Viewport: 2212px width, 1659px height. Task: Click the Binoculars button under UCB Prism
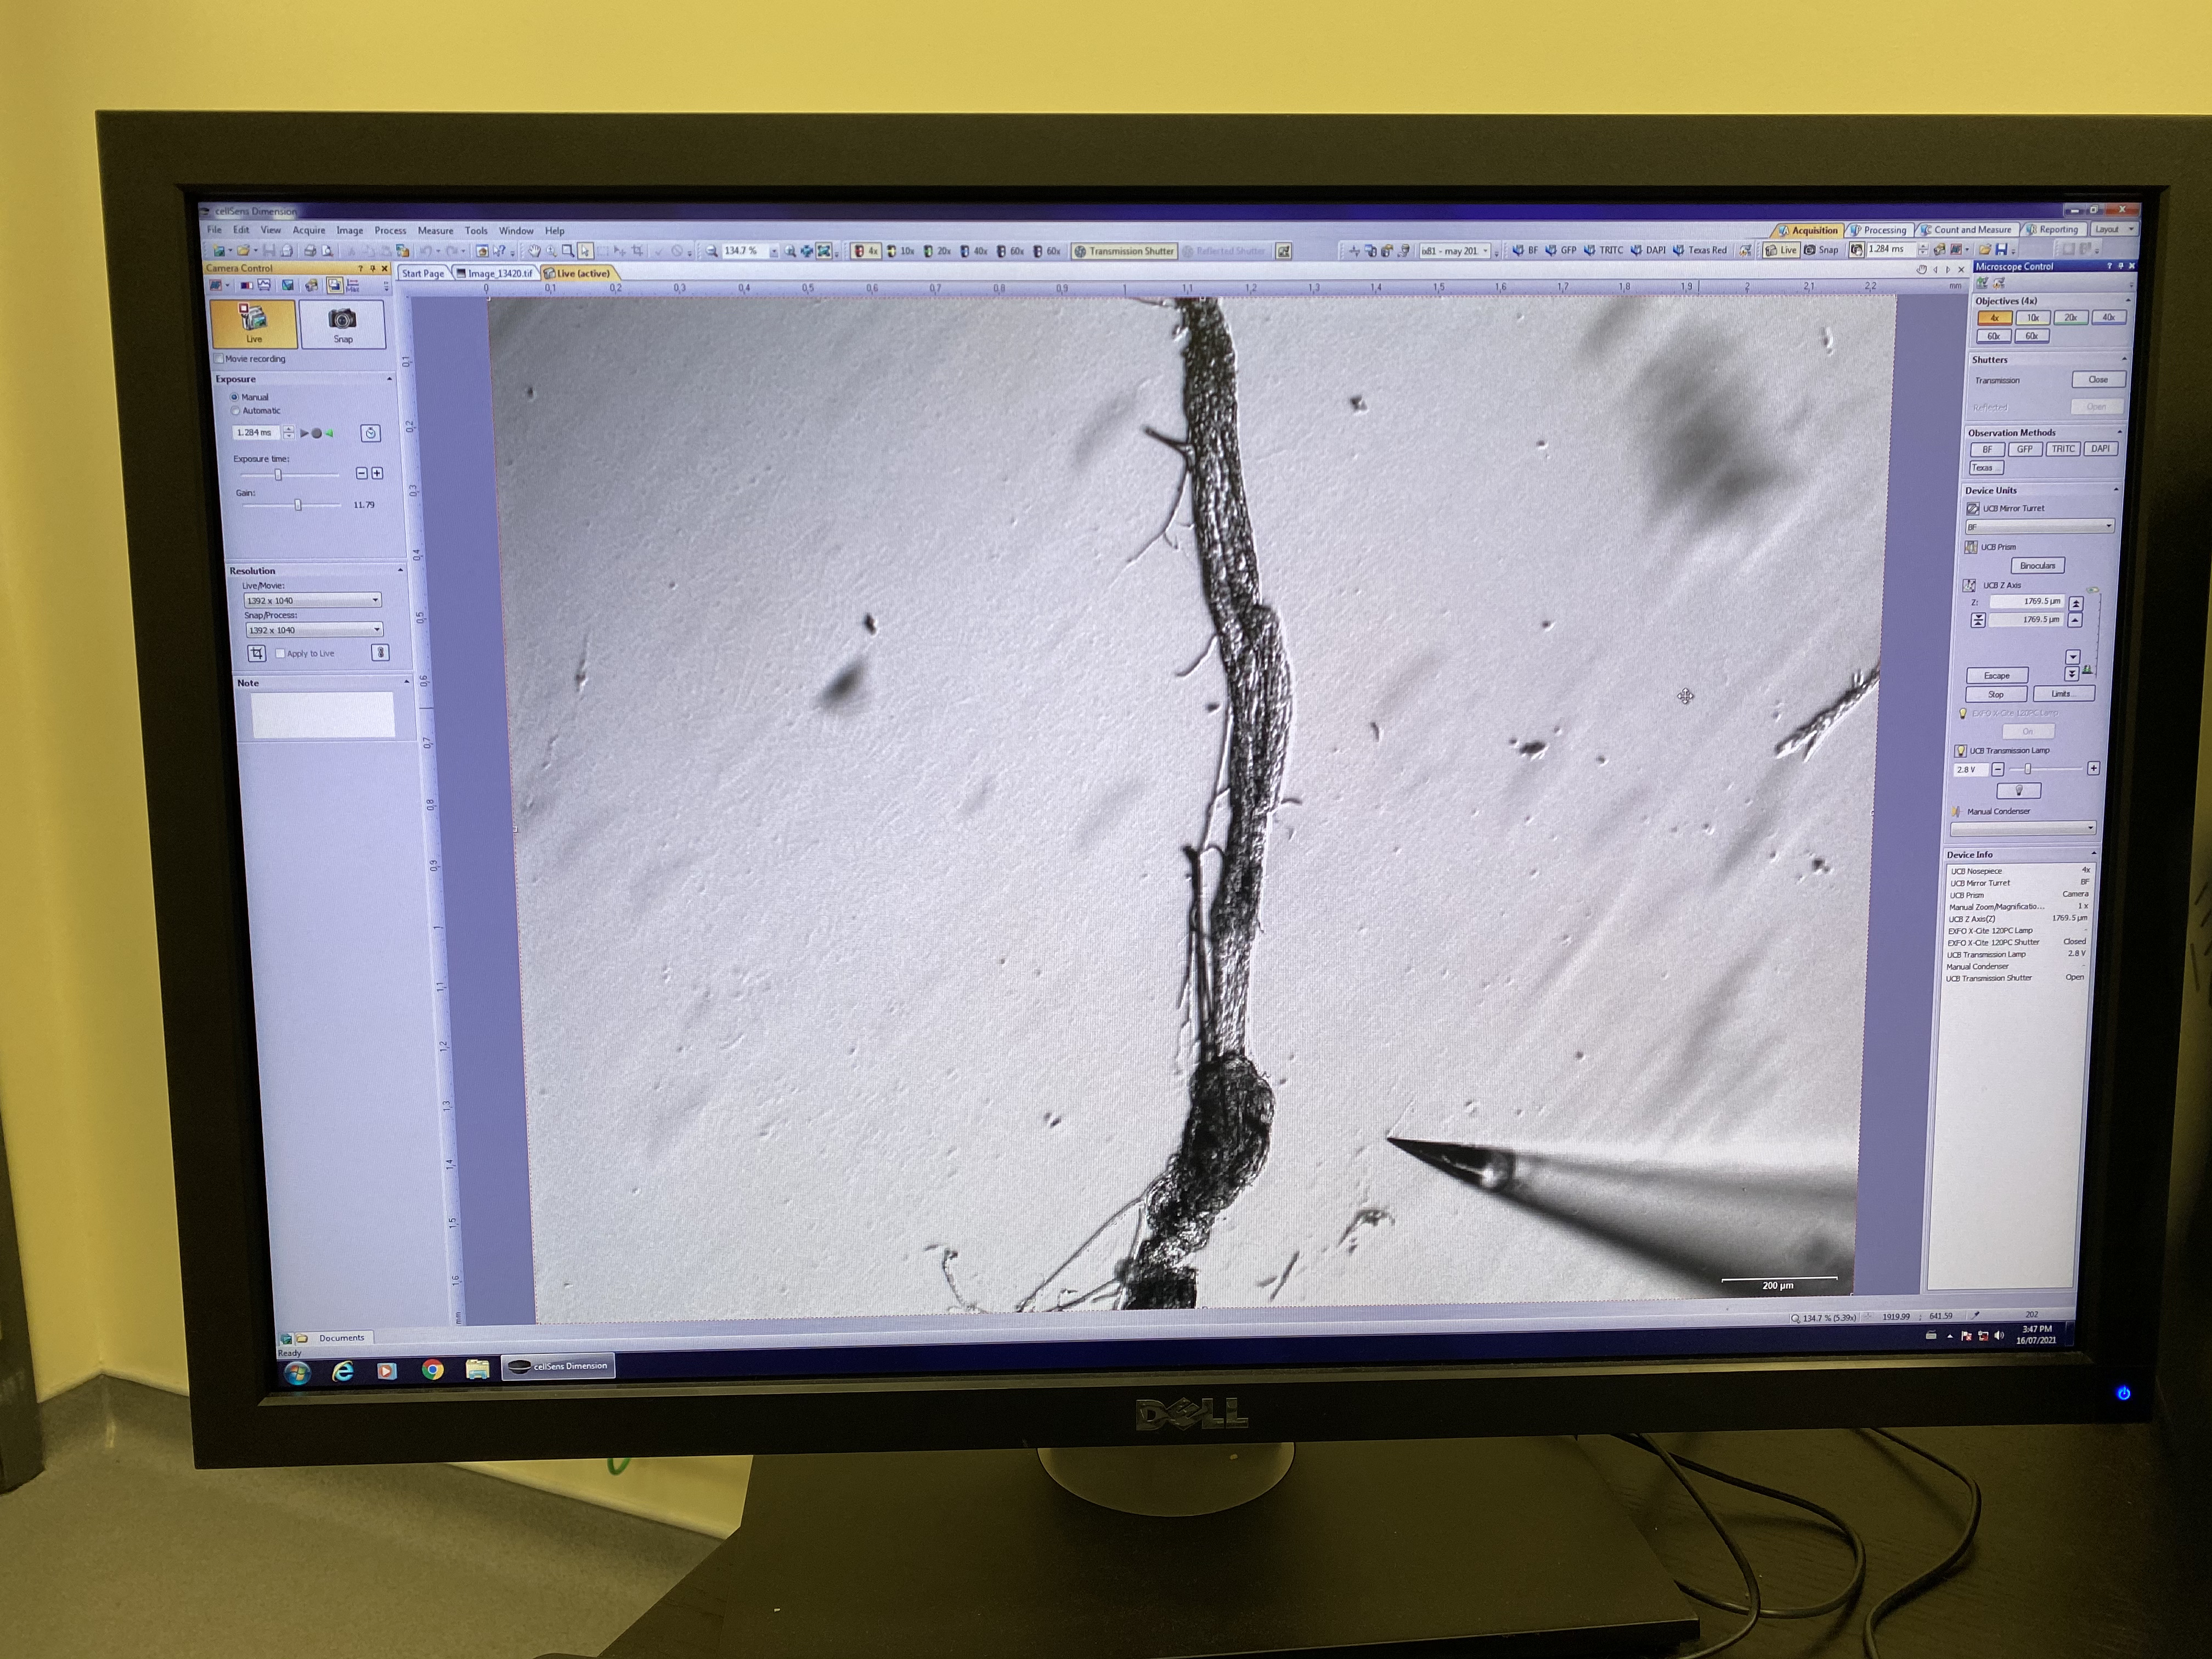pyautogui.click(x=2037, y=566)
